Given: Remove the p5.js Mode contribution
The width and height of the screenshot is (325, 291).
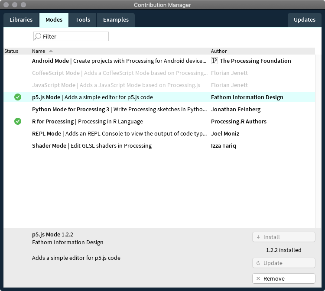Looking at the screenshot, I should tap(284, 278).
